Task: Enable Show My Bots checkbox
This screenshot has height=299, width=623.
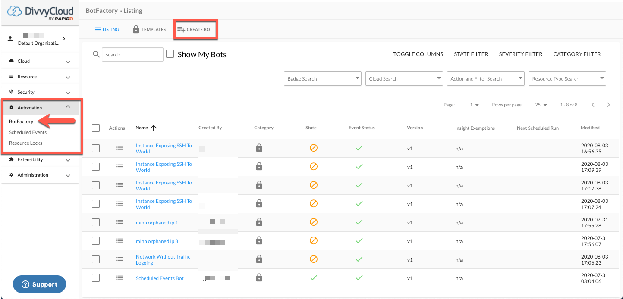Action: [x=170, y=54]
